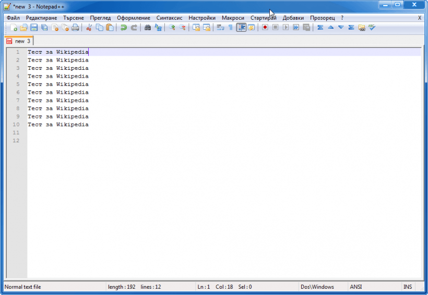Click the Dos\Windows status bar field
Viewport: 428px width, 295px height.
tap(317, 287)
